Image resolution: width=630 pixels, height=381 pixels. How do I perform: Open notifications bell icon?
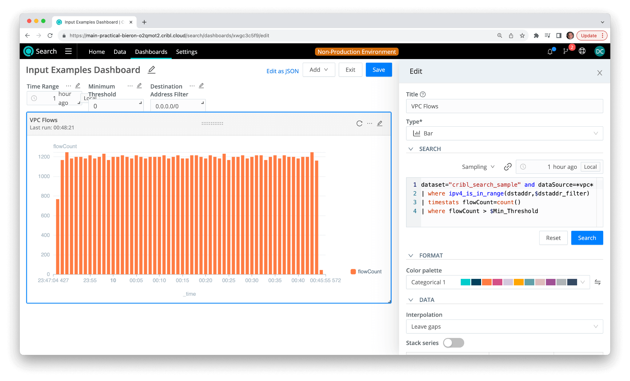[550, 52]
